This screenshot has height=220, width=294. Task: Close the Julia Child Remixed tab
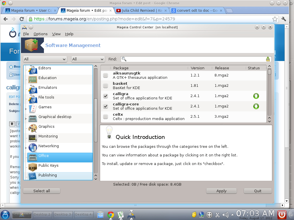coord(166,11)
